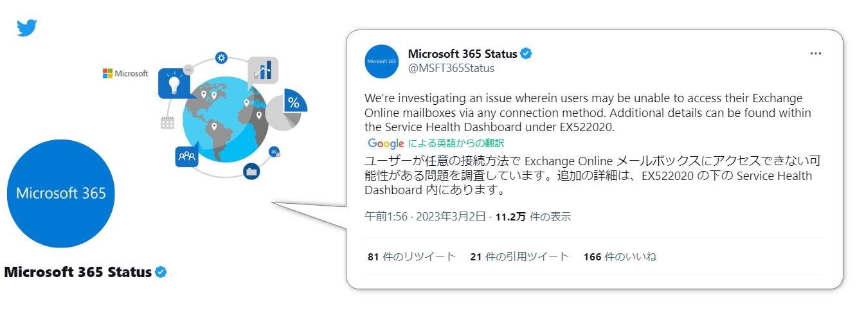View the 166 likes list
This screenshot has width=864, height=324.
tap(620, 257)
